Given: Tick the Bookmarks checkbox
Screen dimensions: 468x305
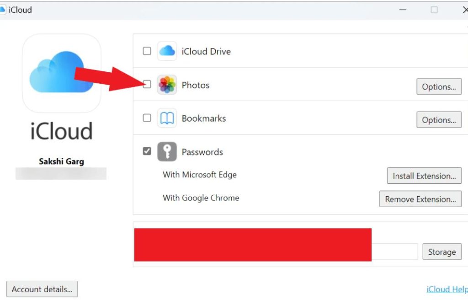Looking at the screenshot, I should coord(147,118).
